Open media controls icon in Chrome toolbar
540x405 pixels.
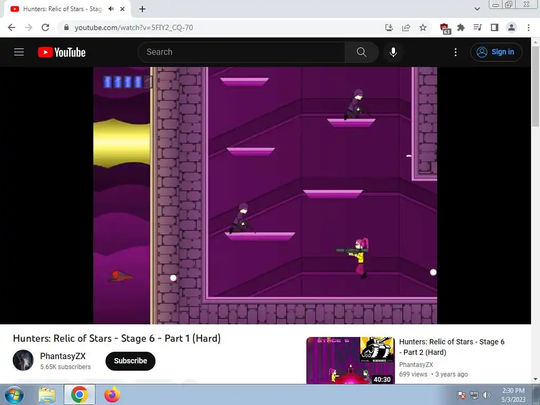pos(478,27)
